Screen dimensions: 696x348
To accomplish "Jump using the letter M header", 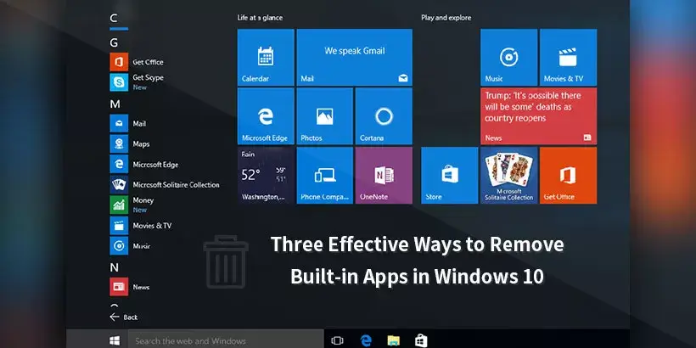I will (x=115, y=104).
